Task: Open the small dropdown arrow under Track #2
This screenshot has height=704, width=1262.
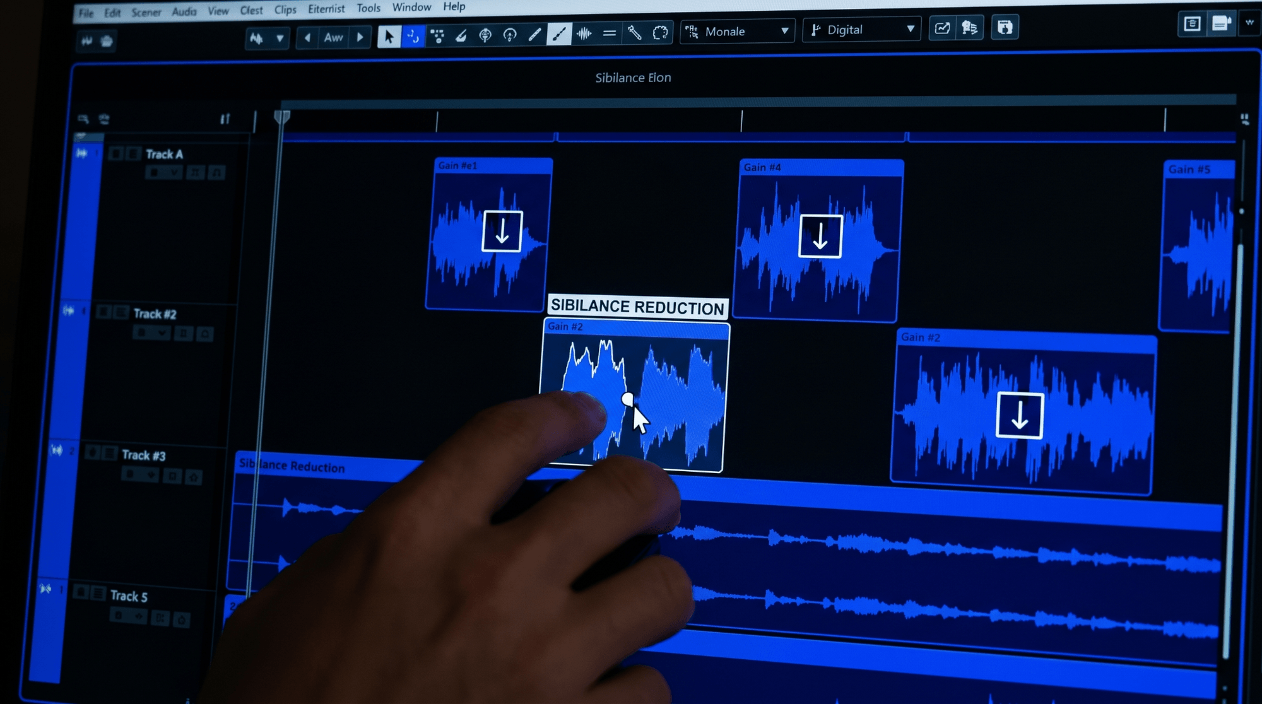Action: (x=162, y=332)
